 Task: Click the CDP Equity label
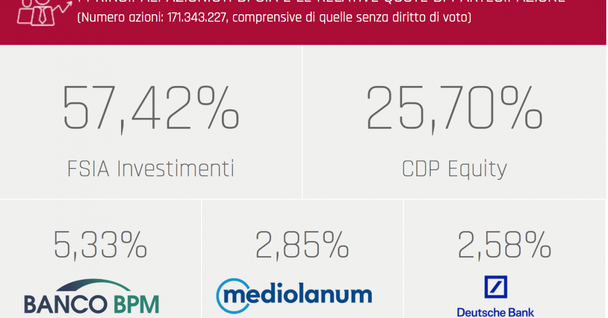454,169
